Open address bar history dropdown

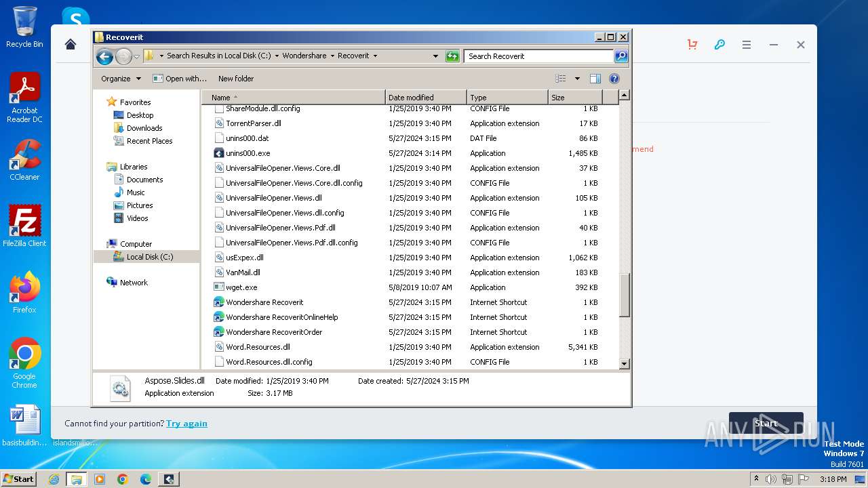[x=435, y=56]
